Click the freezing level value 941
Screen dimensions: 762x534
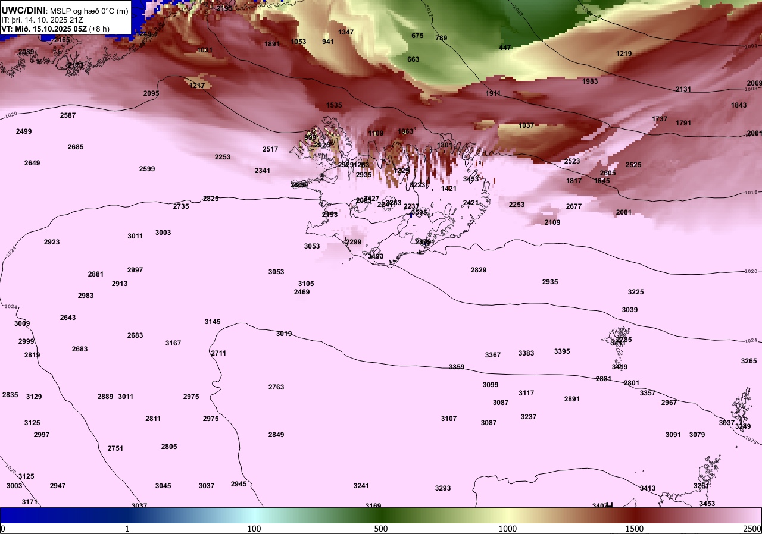pyautogui.click(x=328, y=42)
